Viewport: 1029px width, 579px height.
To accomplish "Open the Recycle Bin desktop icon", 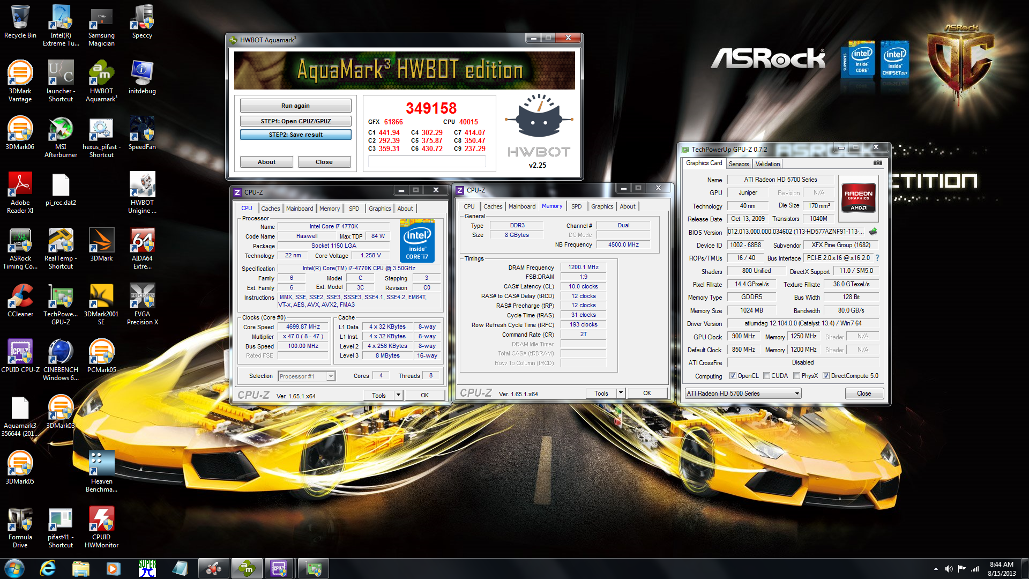I will (20, 21).
